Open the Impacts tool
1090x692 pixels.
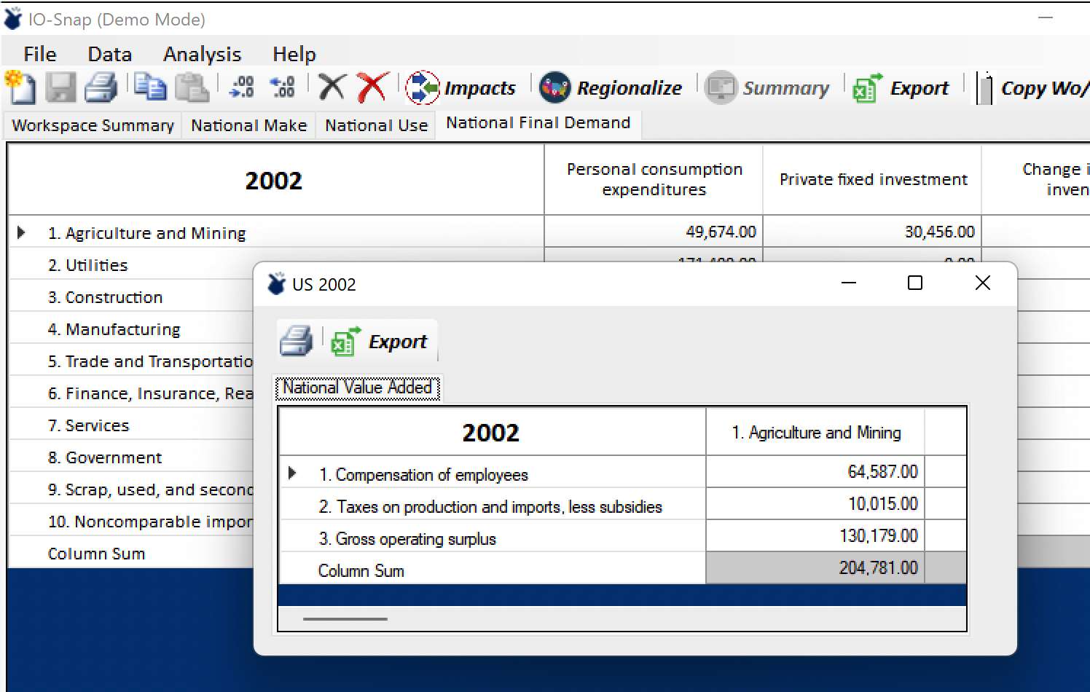(460, 88)
